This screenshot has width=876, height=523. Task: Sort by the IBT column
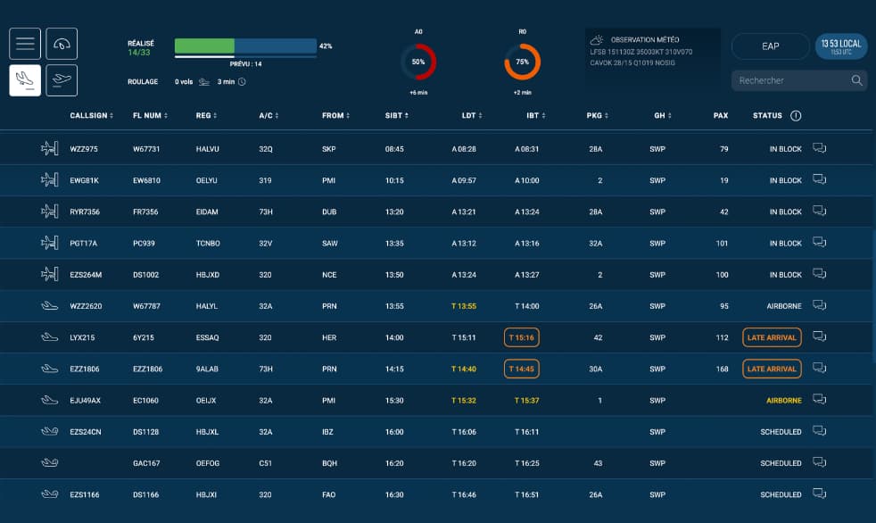pos(536,116)
